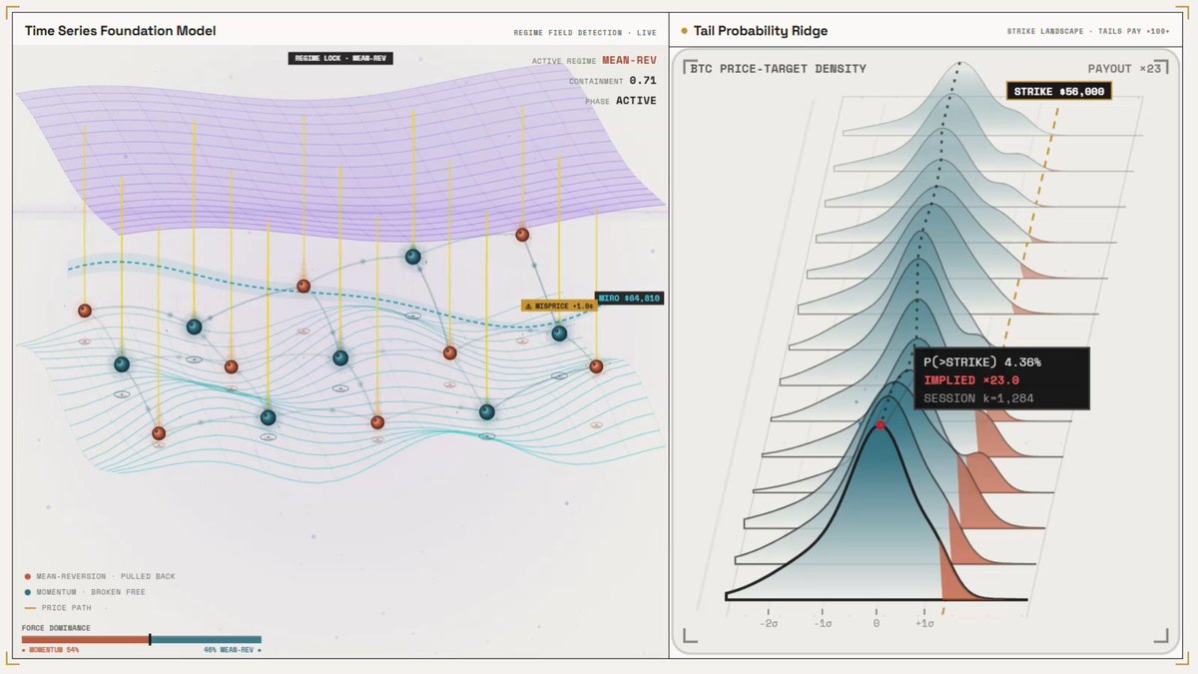Screen dimensions: 1198x674
Task: Click the 0 axis label
Action: click(877, 623)
